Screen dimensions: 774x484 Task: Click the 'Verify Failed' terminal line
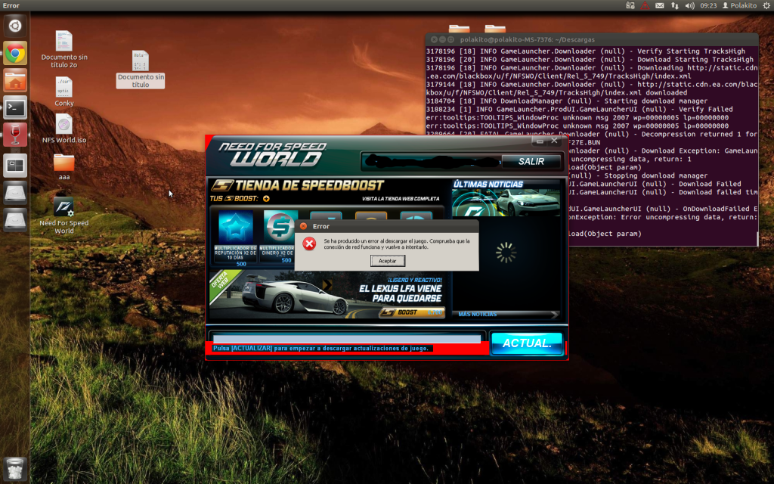580,109
